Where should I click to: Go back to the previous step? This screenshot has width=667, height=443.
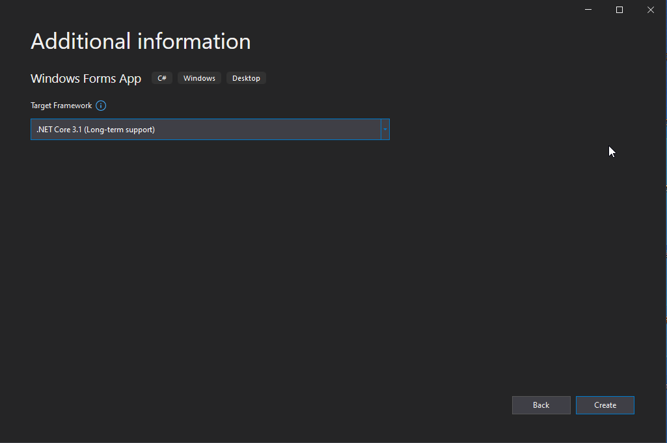pos(541,405)
